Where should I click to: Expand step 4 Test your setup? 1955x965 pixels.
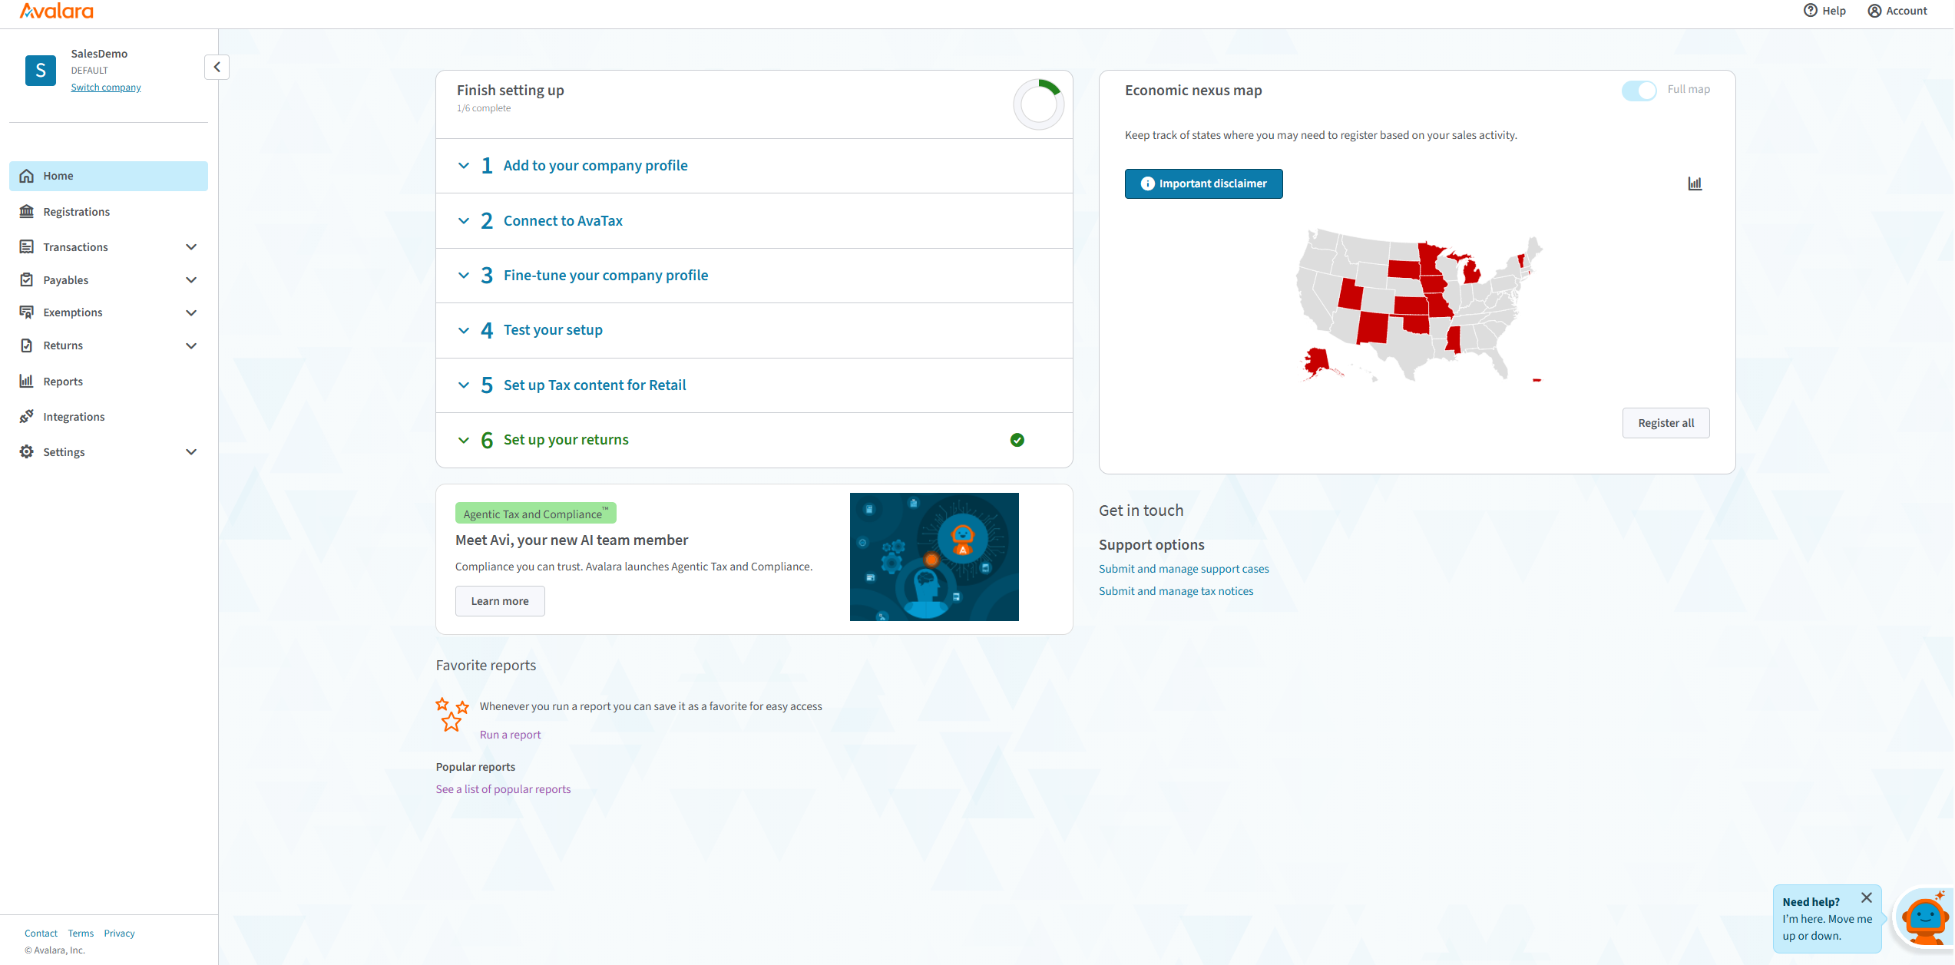(x=553, y=330)
